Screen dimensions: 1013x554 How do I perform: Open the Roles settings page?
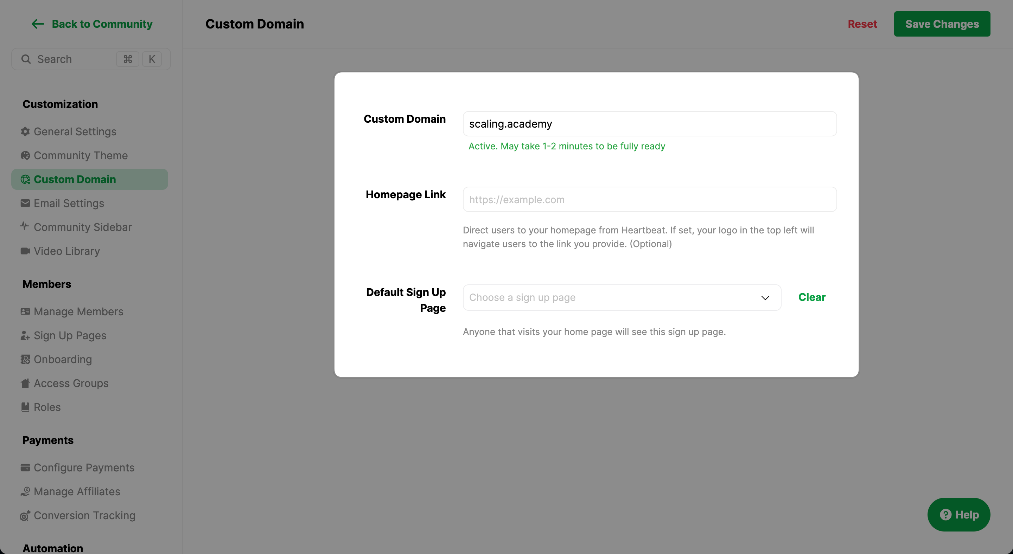(x=46, y=407)
